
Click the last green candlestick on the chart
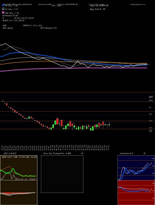click(109, 125)
